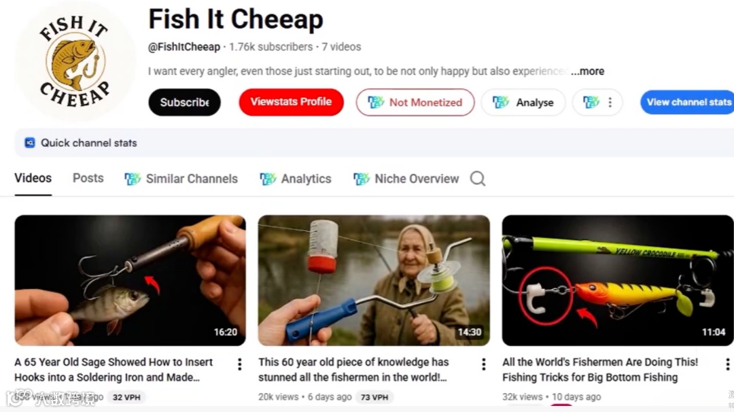Click the Not Monetized status button
The image size is (734, 412).
pyautogui.click(x=415, y=102)
